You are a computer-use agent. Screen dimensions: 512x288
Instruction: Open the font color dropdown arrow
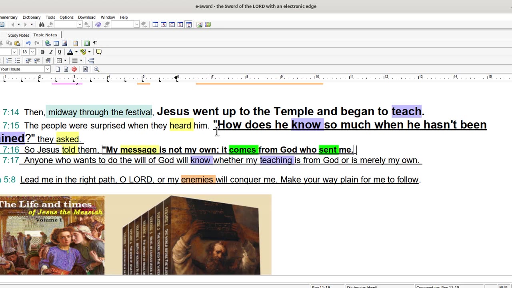[76, 52]
